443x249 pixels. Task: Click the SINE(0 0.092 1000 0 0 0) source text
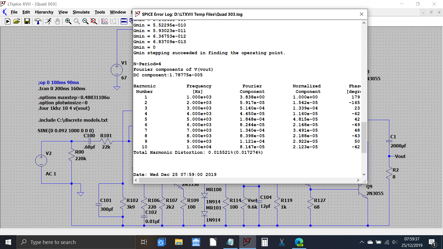pyautogui.click(x=66, y=130)
